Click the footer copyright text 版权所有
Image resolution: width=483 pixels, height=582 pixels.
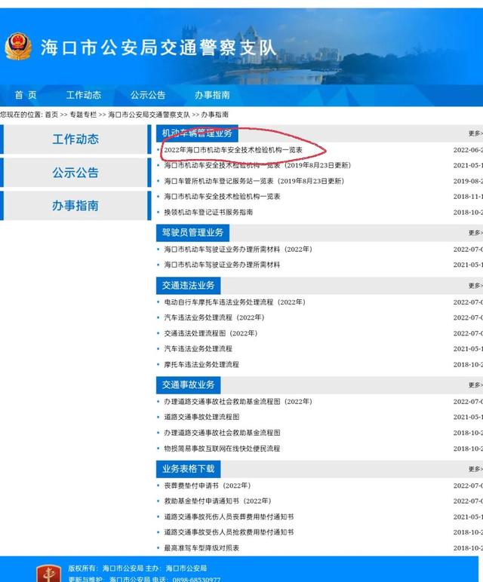(83, 568)
